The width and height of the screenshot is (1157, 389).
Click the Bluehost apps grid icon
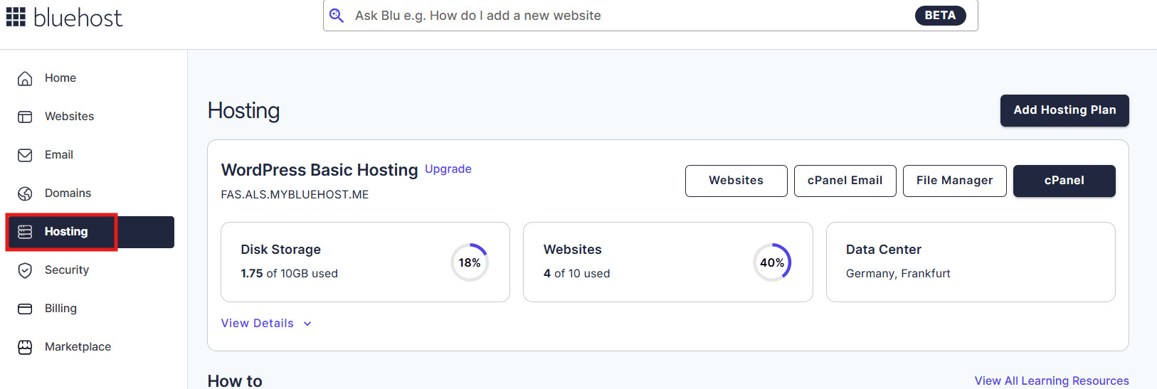pyautogui.click(x=16, y=17)
